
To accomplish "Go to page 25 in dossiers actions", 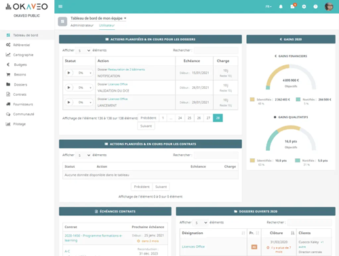I will [x=189, y=118].
